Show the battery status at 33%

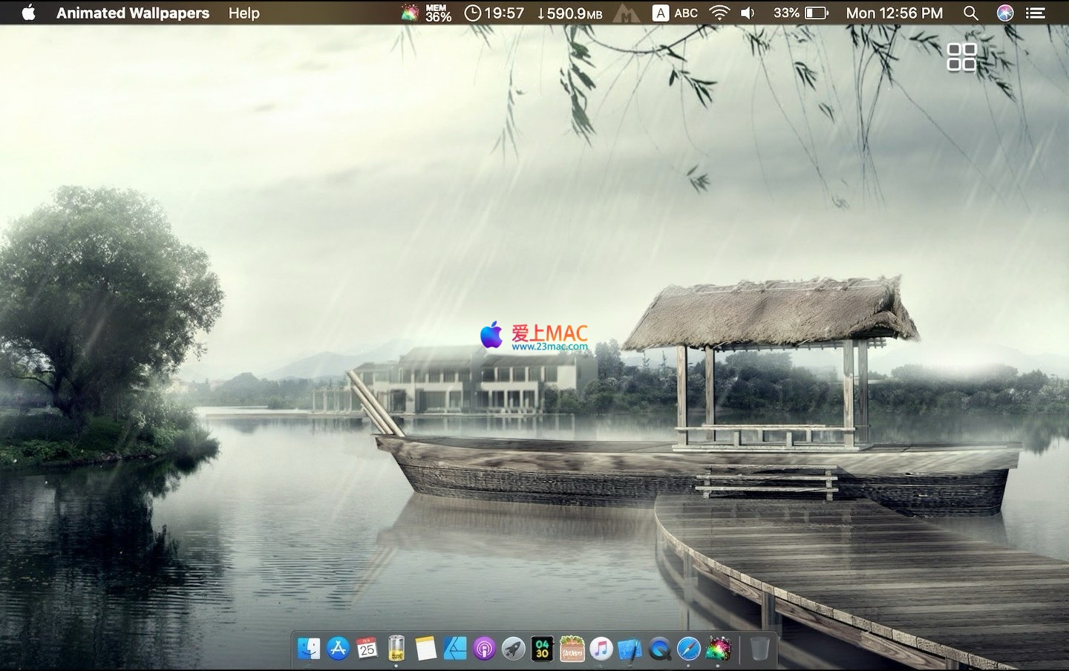(x=801, y=13)
